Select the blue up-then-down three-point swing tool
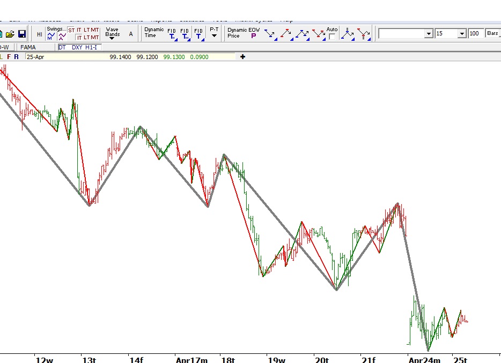The image size is (501, 363). 302,34
